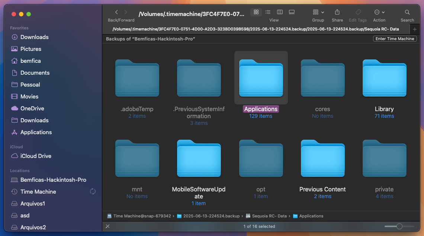
Task: Go back in Finder history
Action: [x=116, y=12]
